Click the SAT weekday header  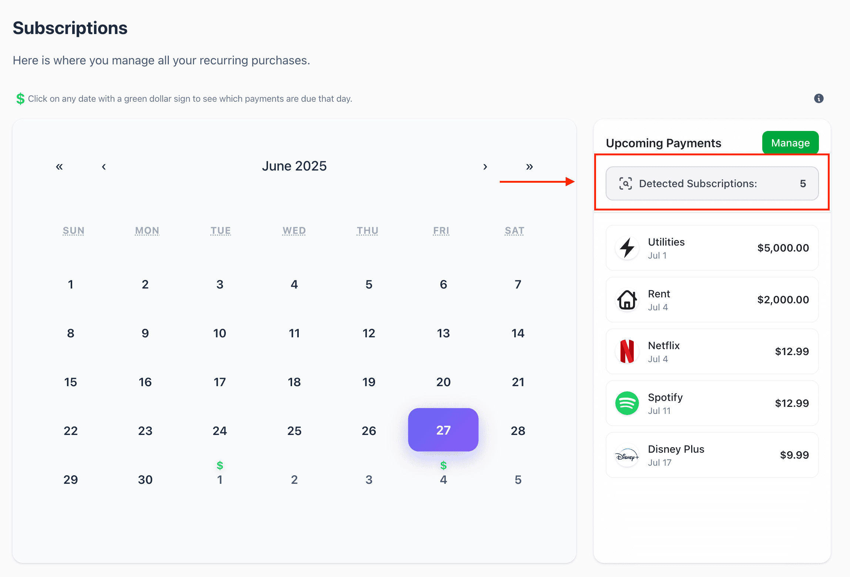pyautogui.click(x=515, y=230)
